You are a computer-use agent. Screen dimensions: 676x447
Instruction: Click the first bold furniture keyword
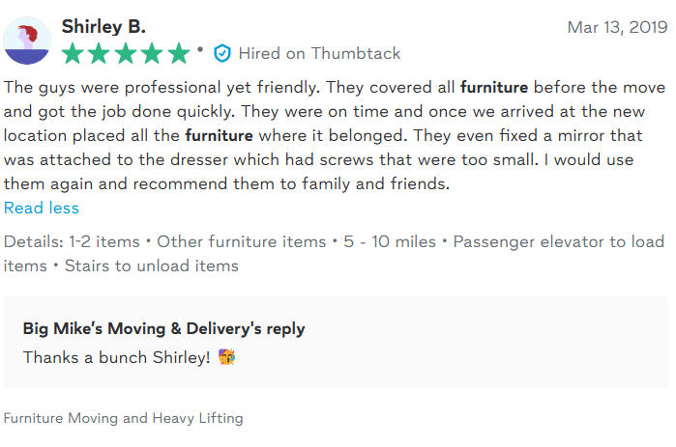pyautogui.click(x=494, y=87)
